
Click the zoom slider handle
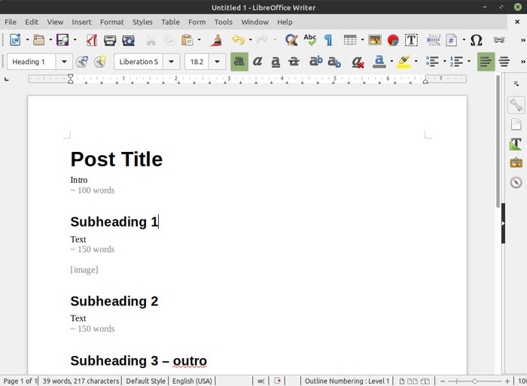click(x=474, y=381)
